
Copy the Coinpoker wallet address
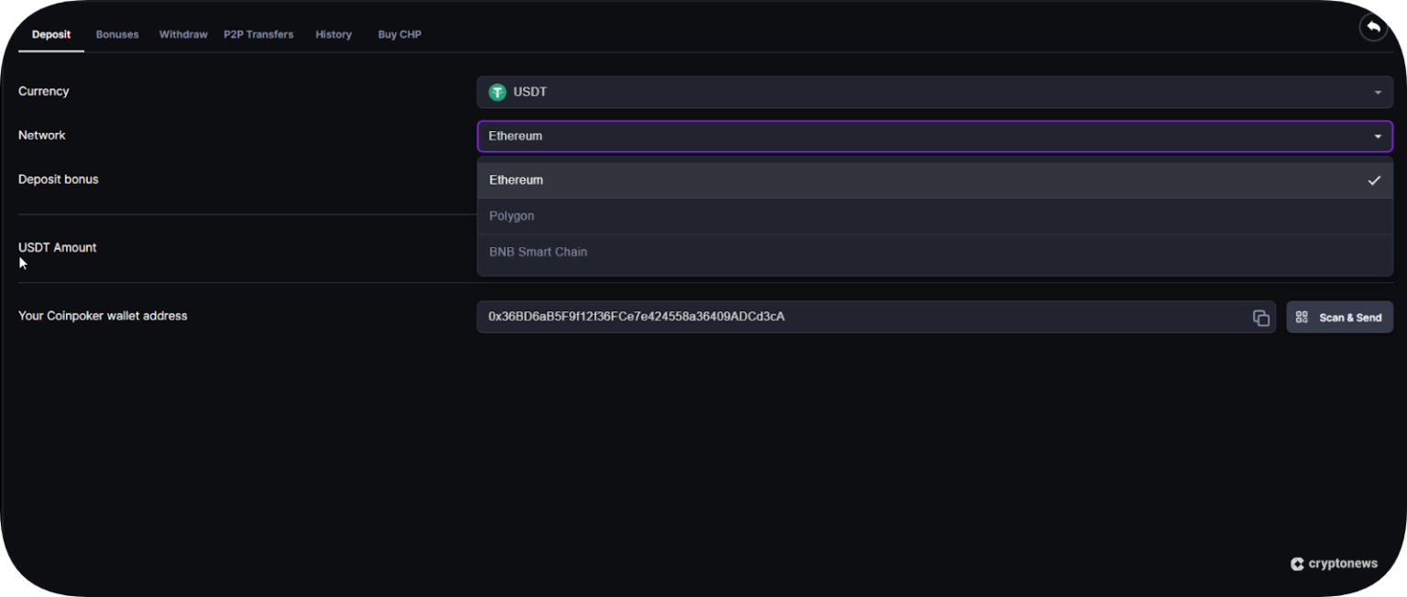[1260, 318]
